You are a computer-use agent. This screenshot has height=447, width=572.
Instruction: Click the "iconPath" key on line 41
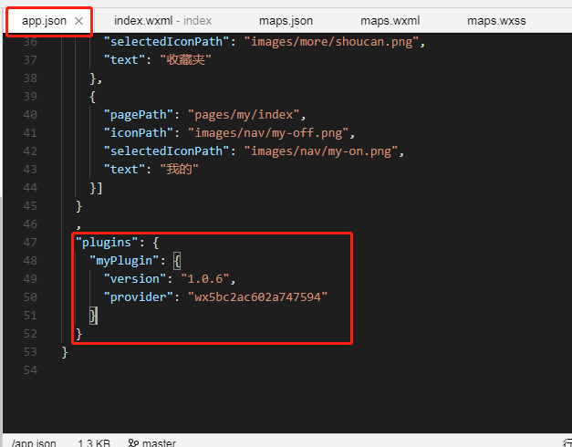pos(139,133)
